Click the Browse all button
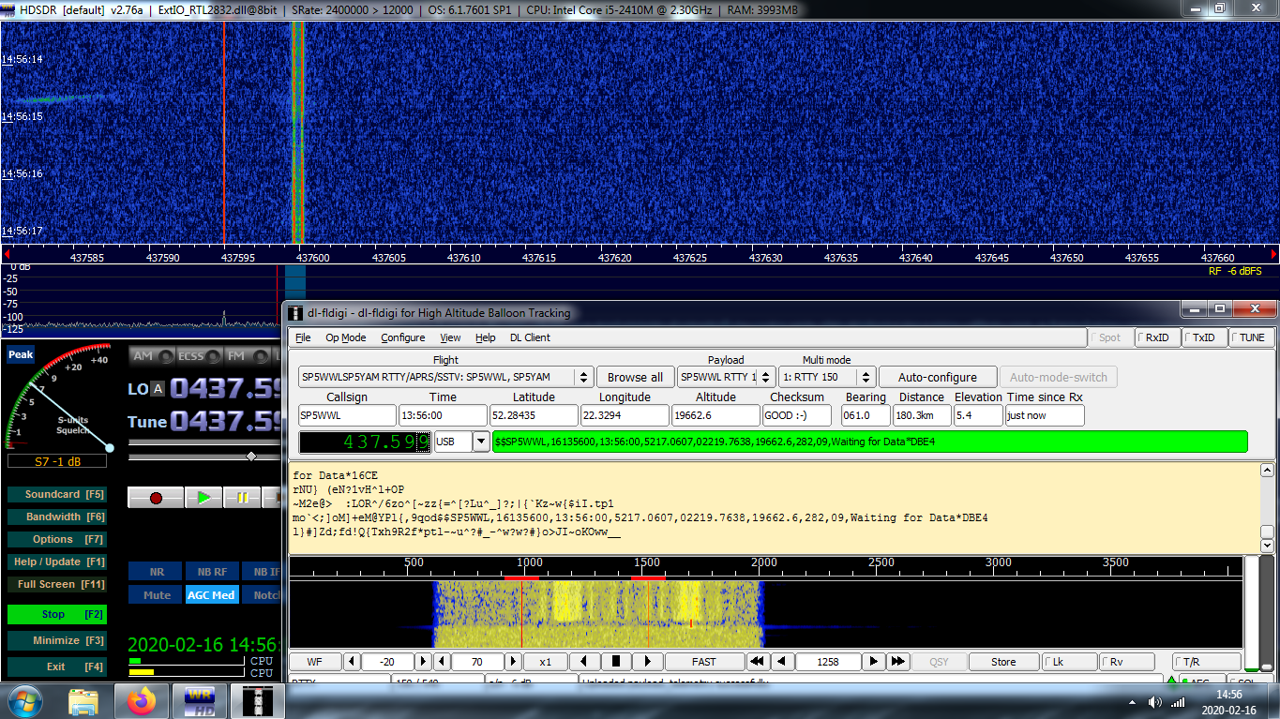Viewport: 1280px width, 719px height. tap(635, 377)
